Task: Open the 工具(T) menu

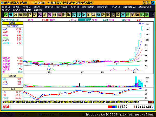Action: pos(27,10)
